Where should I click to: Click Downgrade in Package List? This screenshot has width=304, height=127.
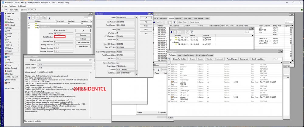(244, 59)
